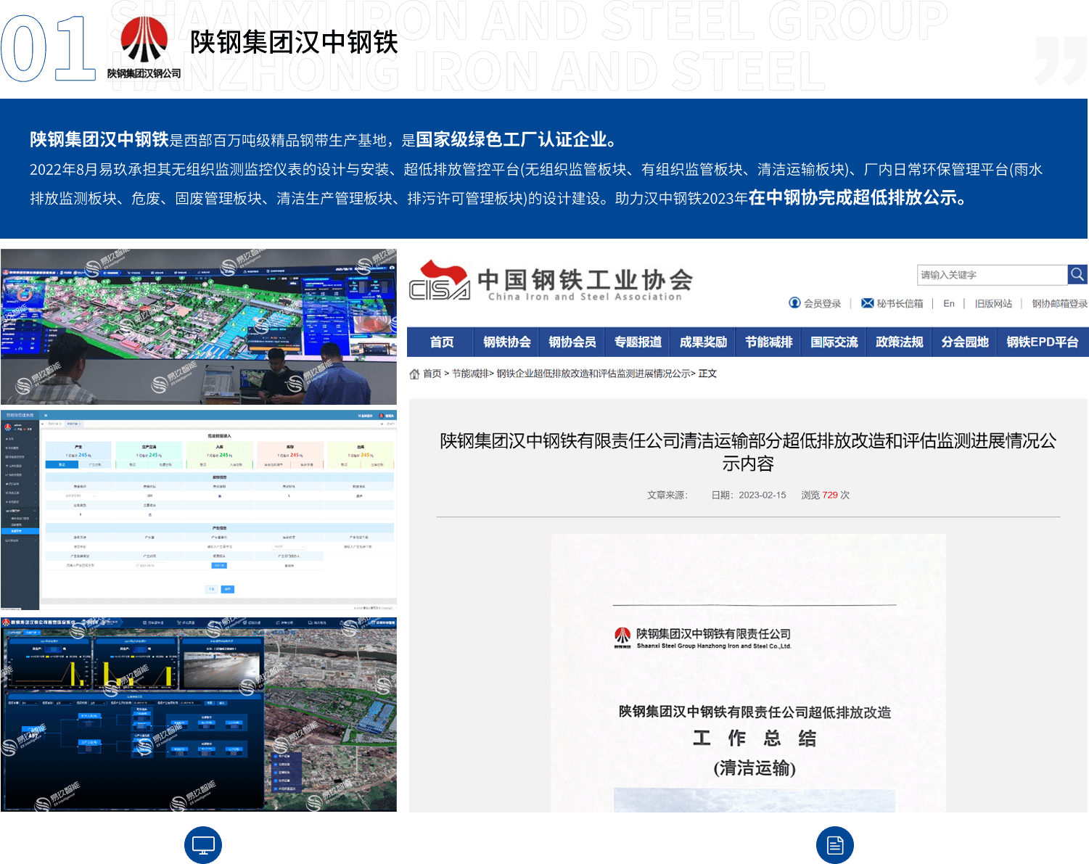Click the magnifier search icon
This screenshot has width=1089, height=864.
pyautogui.click(x=1077, y=274)
